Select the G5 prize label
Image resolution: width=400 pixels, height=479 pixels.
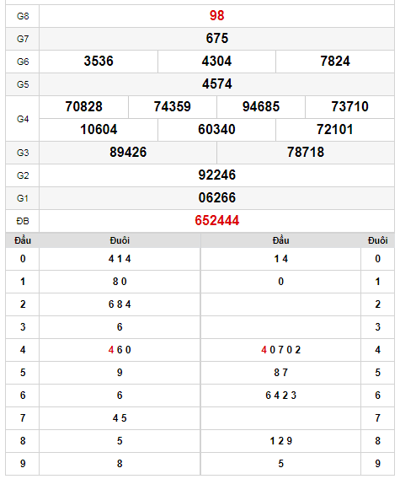(23, 84)
